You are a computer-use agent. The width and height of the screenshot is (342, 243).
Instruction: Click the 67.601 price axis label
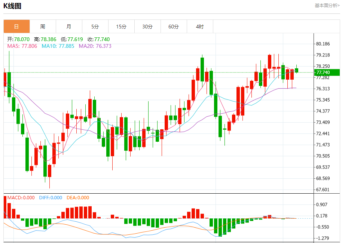pyautogui.click(x=323, y=190)
